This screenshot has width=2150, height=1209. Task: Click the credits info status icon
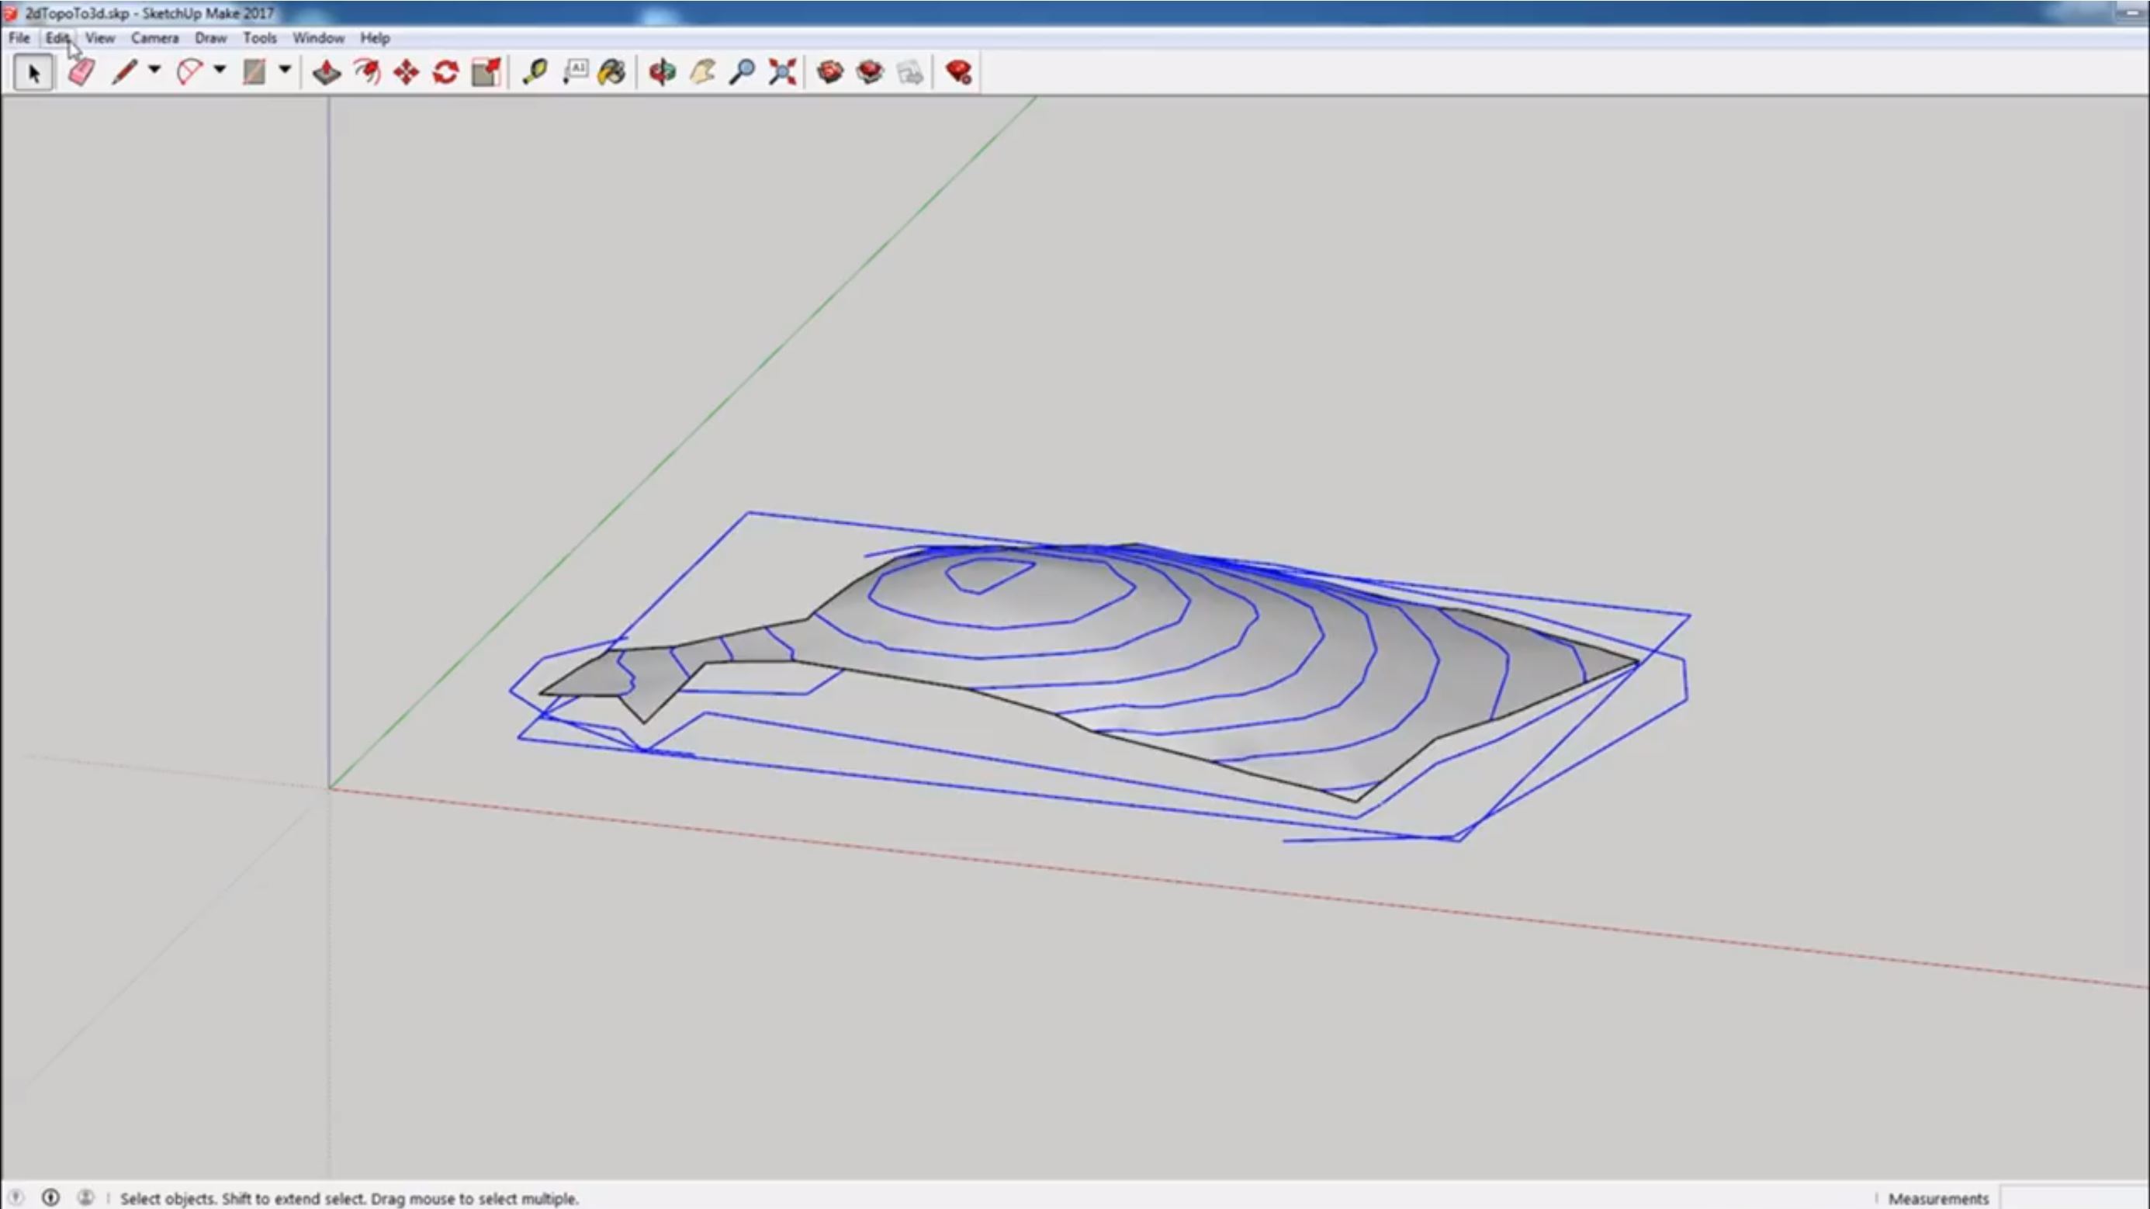point(51,1197)
